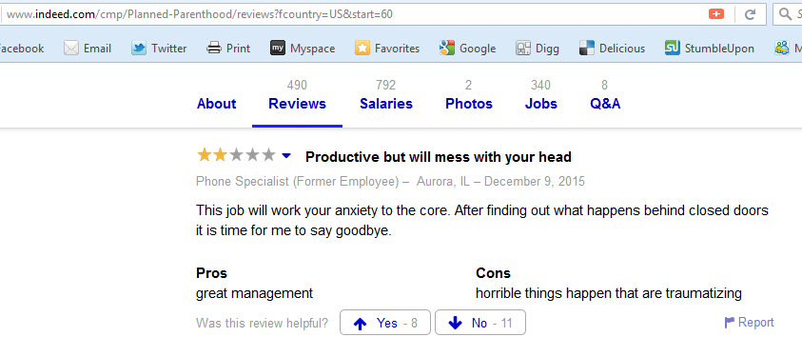This screenshot has width=802, height=357.
Task: Vote Yes on review helpfulness
Action: pyautogui.click(x=385, y=323)
